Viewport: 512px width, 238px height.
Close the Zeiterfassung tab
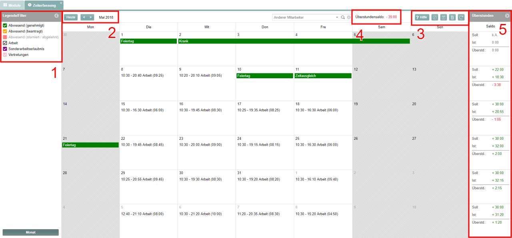pos(61,3)
